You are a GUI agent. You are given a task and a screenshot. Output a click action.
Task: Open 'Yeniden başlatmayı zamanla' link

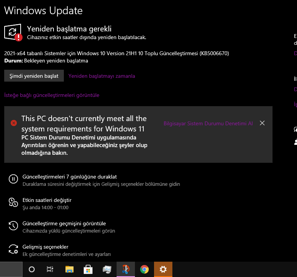pyautogui.click(x=102, y=76)
